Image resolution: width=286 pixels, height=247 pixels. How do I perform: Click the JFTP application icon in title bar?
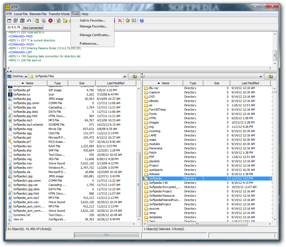8,7
